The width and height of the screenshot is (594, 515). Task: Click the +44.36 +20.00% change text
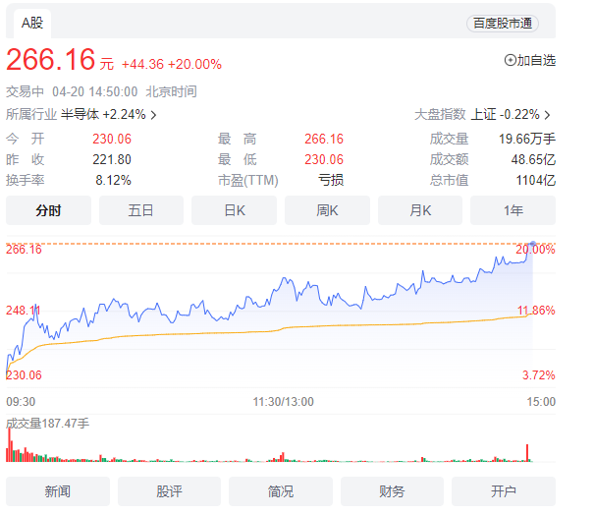pyautogui.click(x=172, y=64)
